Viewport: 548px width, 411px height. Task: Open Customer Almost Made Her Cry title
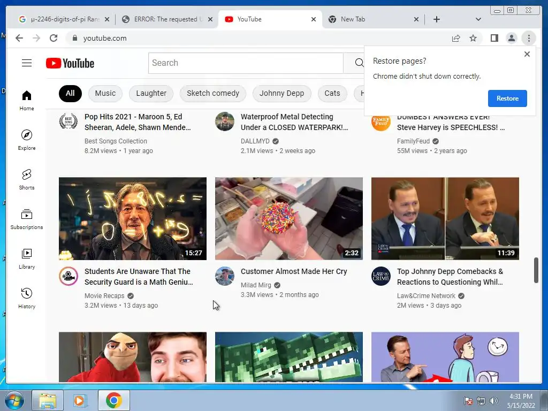[294, 271]
